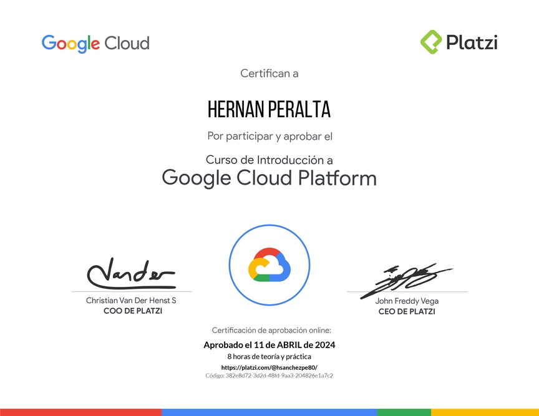The height and width of the screenshot is (416, 539).
Task: Select the 'Google Cloud Platform' course title
Action: (269, 178)
